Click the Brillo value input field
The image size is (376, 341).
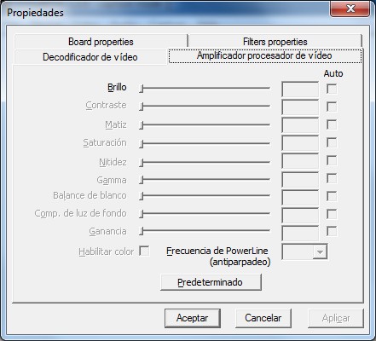pyautogui.click(x=300, y=90)
